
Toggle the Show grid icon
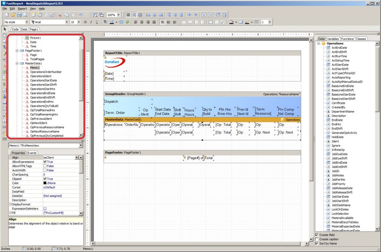(x=128, y=15)
